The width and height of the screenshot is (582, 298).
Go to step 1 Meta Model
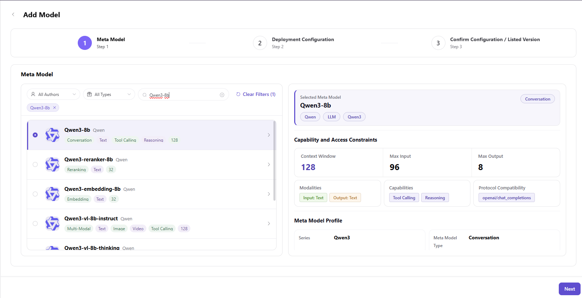(x=101, y=43)
